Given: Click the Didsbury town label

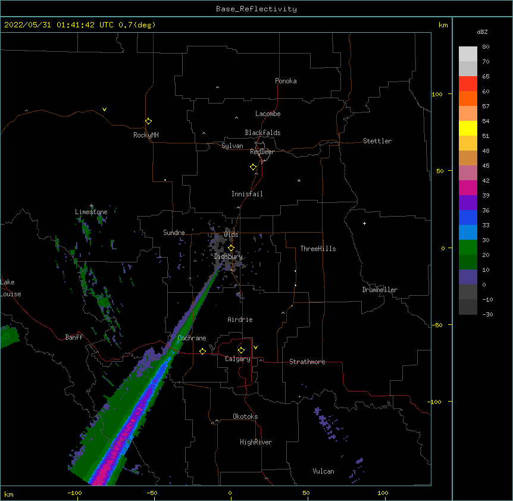Looking at the screenshot, I should [x=229, y=256].
